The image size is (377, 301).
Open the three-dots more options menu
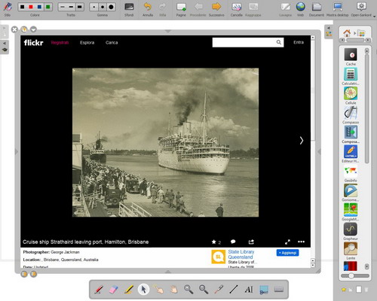[301, 242]
